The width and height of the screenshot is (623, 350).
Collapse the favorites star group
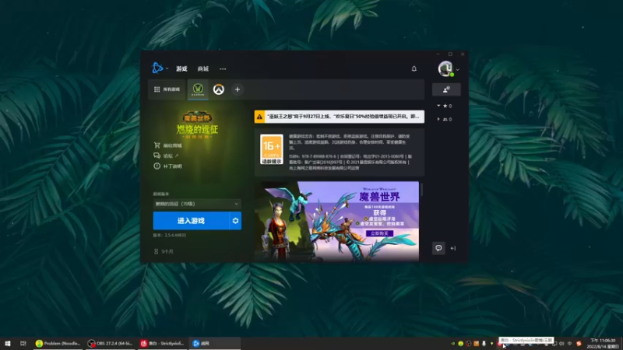tap(438, 106)
